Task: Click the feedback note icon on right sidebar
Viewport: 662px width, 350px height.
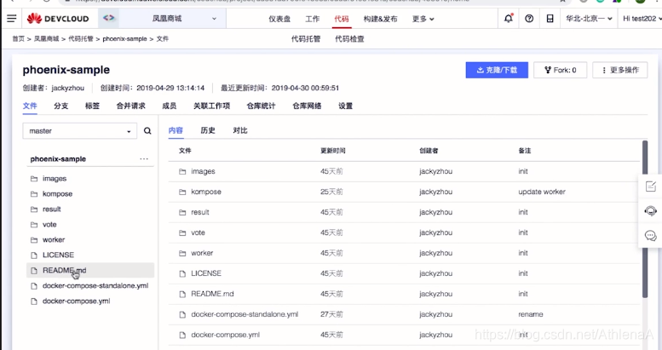Action: coord(651,186)
